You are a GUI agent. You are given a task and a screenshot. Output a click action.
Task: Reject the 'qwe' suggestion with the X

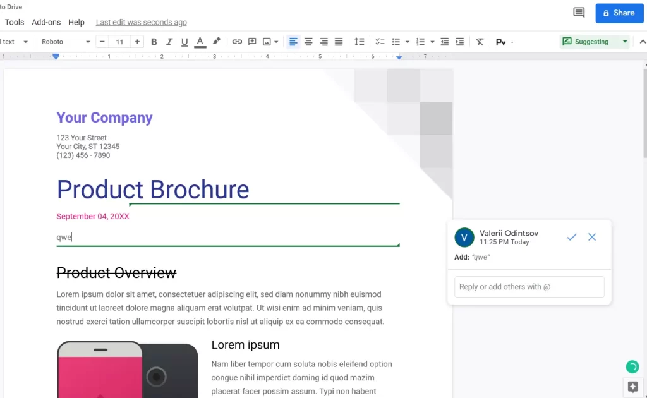[592, 237]
